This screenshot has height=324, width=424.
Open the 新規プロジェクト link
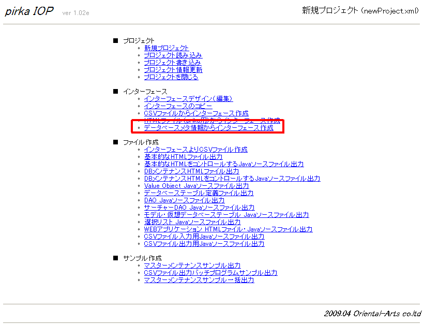[x=166, y=48]
